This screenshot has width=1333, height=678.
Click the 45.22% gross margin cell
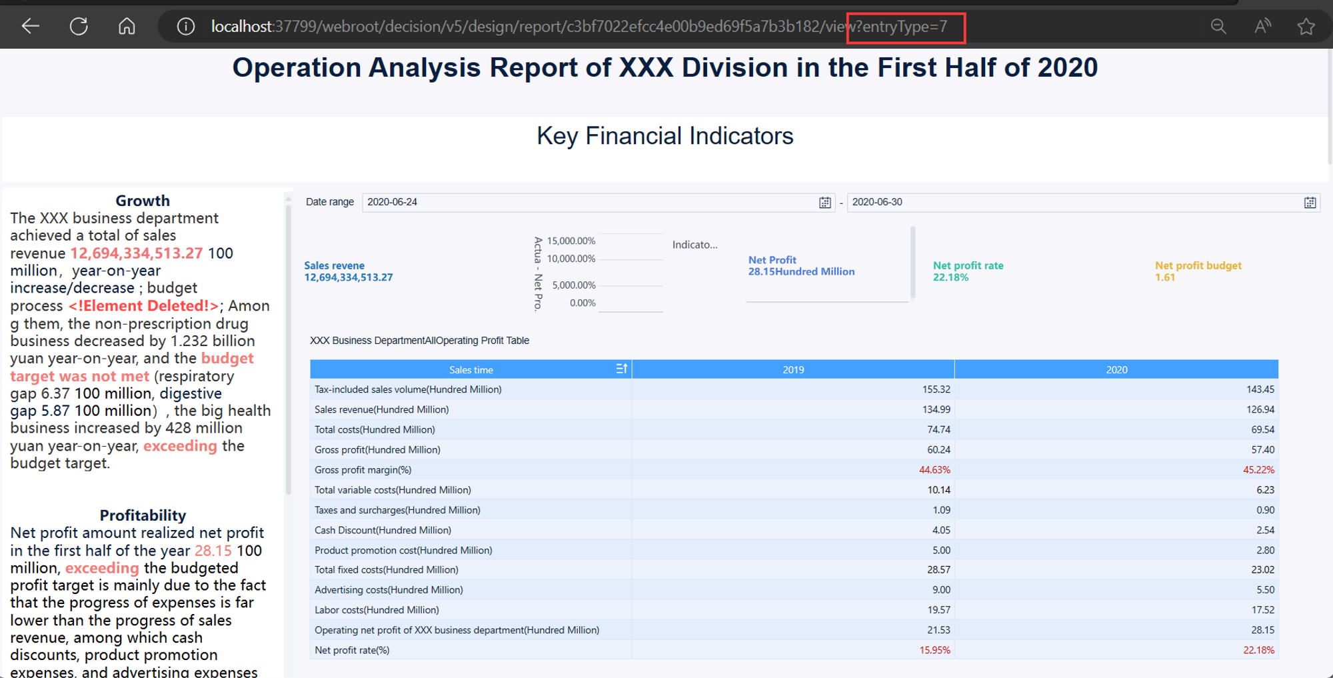click(x=1258, y=469)
